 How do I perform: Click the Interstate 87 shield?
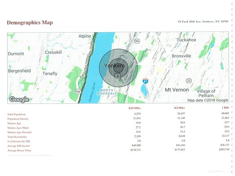pos(145,81)
